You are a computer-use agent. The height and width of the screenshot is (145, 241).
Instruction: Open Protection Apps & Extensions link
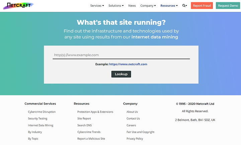[x=95, y=112]
